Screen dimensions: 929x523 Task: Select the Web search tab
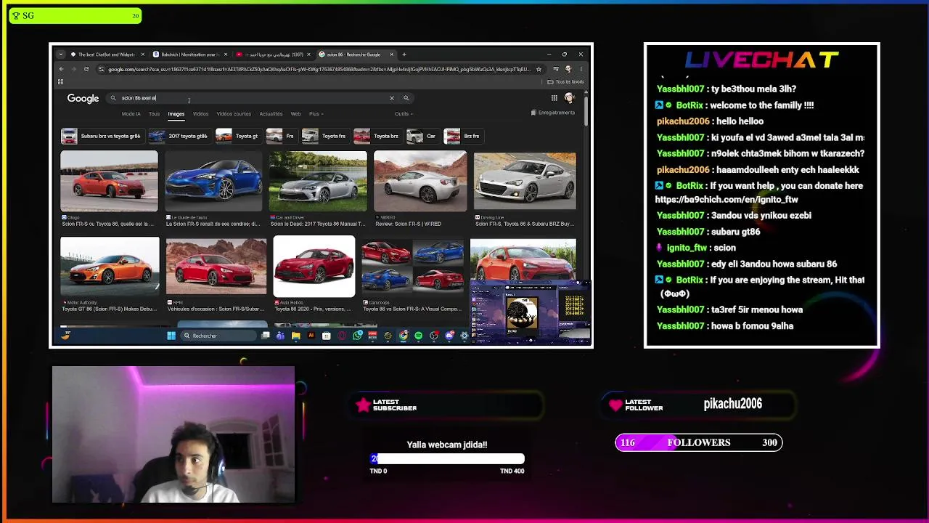[x=295, y=114]
